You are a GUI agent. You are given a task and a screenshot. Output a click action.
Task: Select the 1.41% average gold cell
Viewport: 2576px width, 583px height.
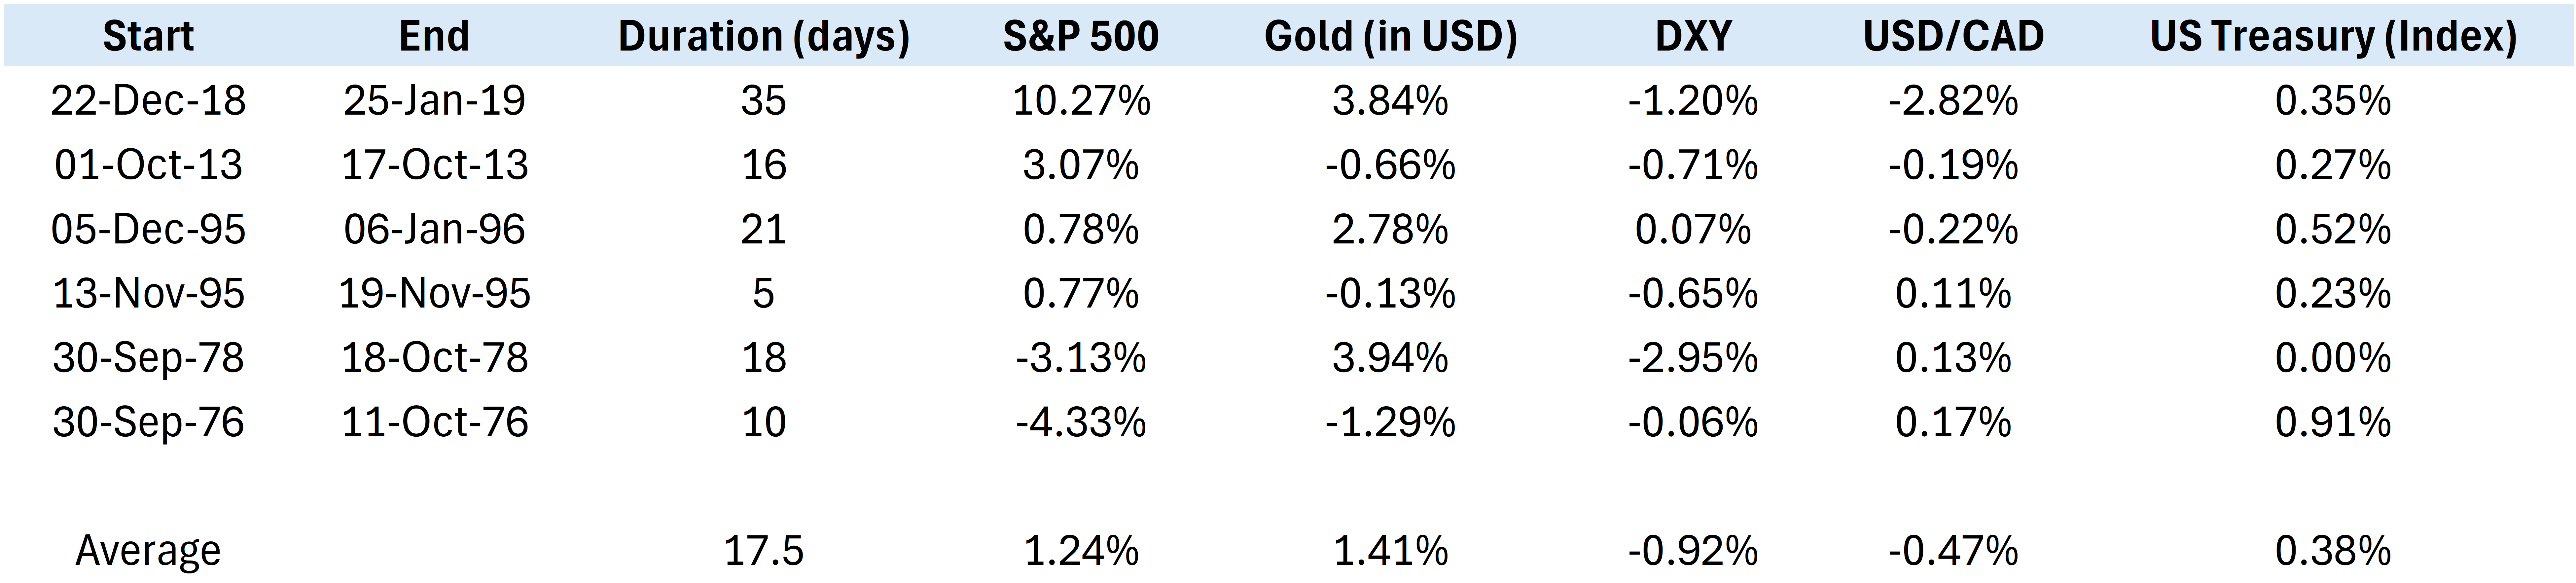click(1390, 550)
